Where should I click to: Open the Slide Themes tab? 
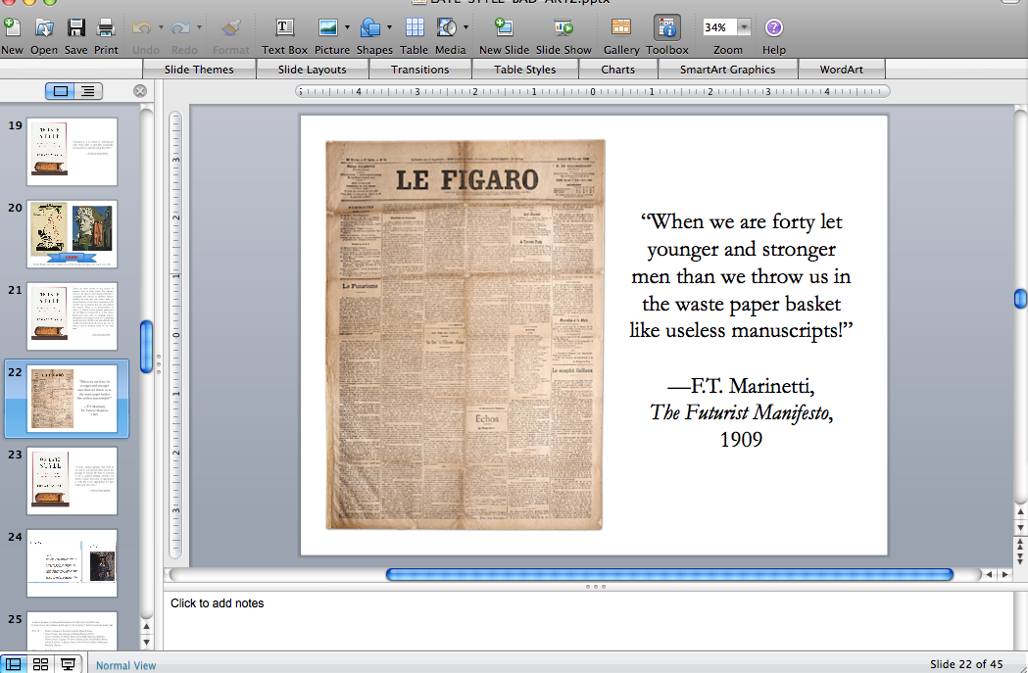click(x=200, y=70)
